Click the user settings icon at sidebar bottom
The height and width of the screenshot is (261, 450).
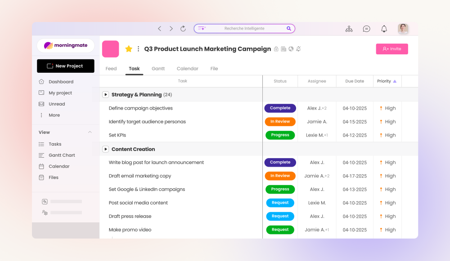coord(45,212)
